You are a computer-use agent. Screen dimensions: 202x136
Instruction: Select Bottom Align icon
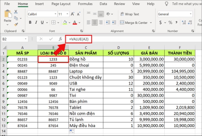[x=101, y=14]
